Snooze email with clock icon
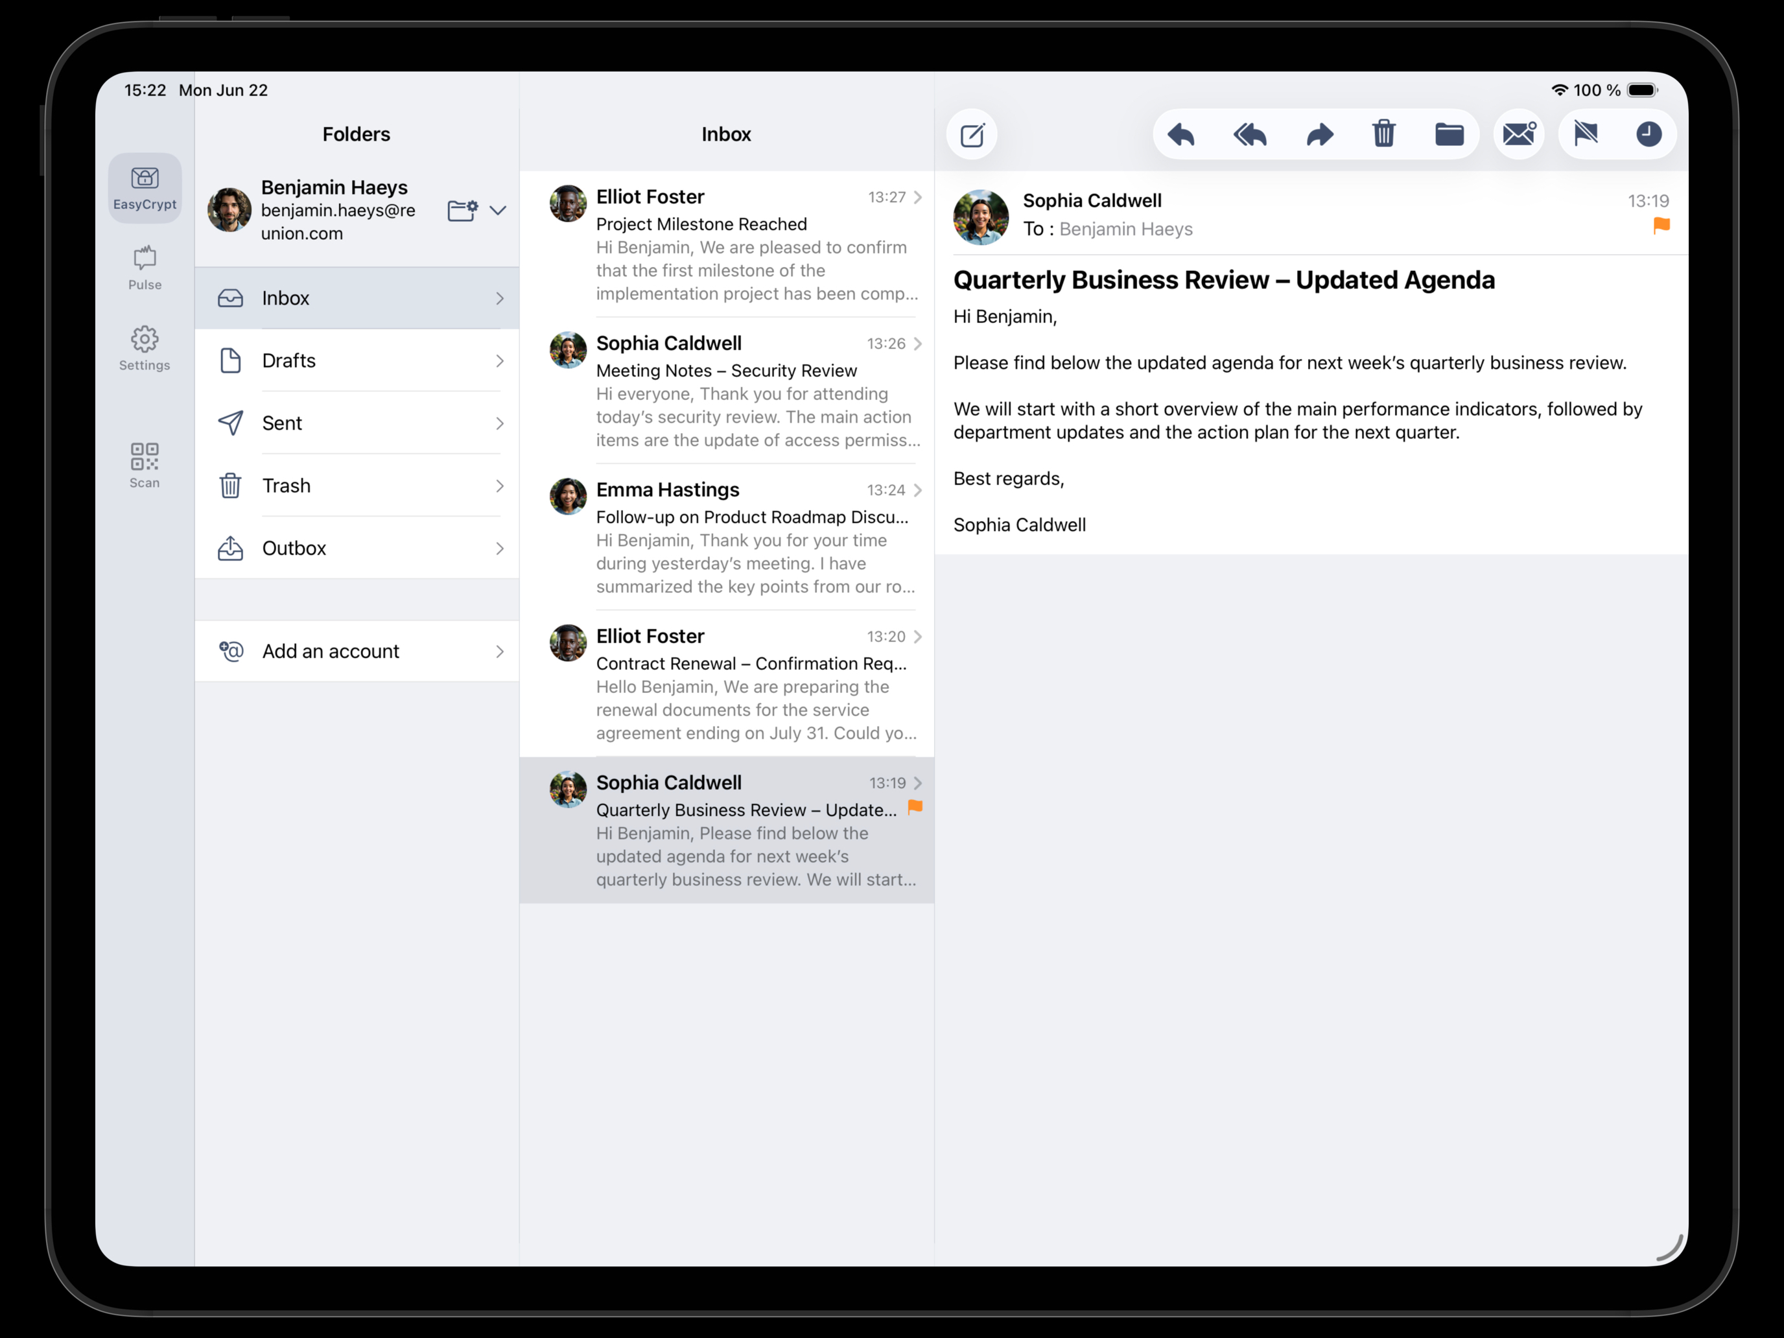1784x1338 pixels. pyautogui.click(x=1649, y=134)
